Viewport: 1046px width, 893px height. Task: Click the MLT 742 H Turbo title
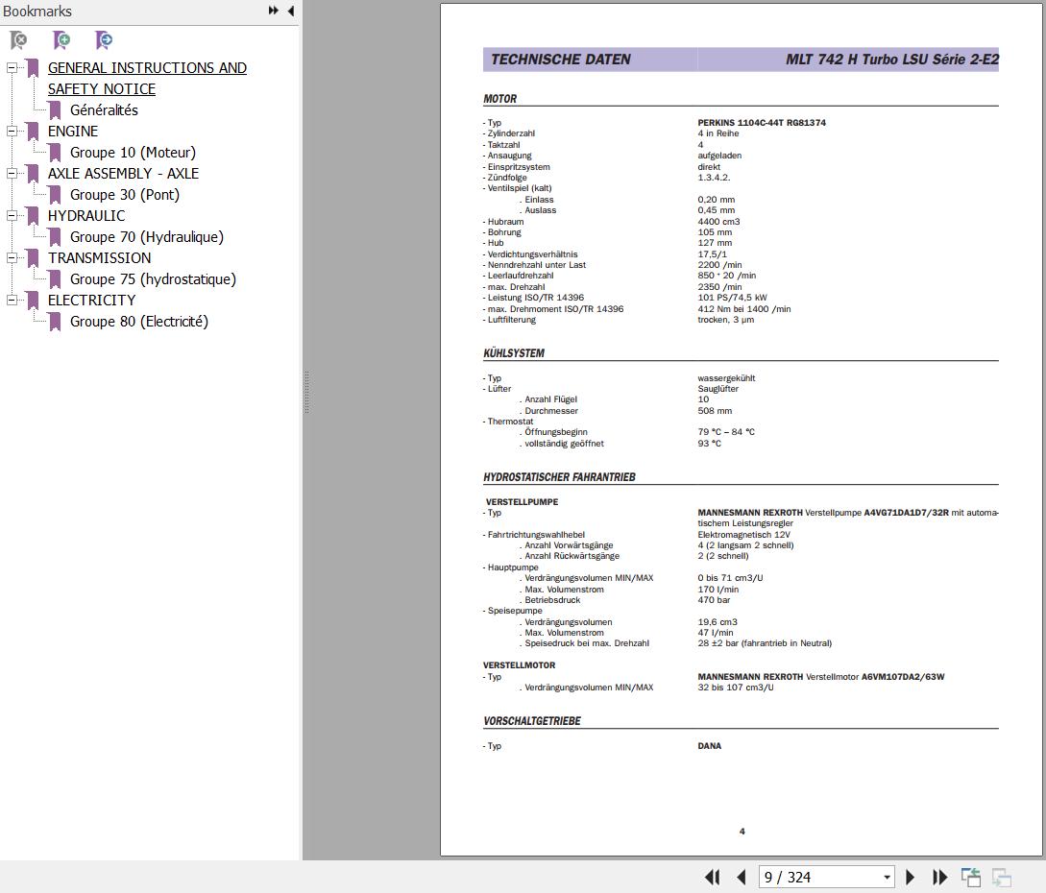coord(892,60)
